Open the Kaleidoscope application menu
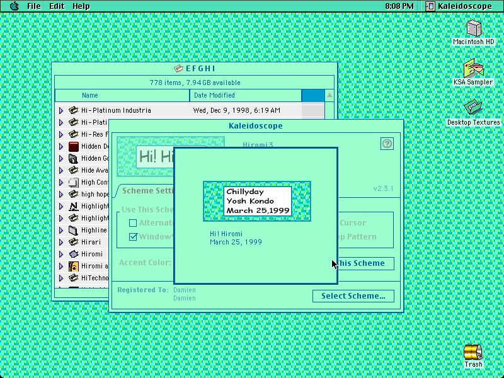The width and height of the screenshot is (504, 378). [459, 6]
